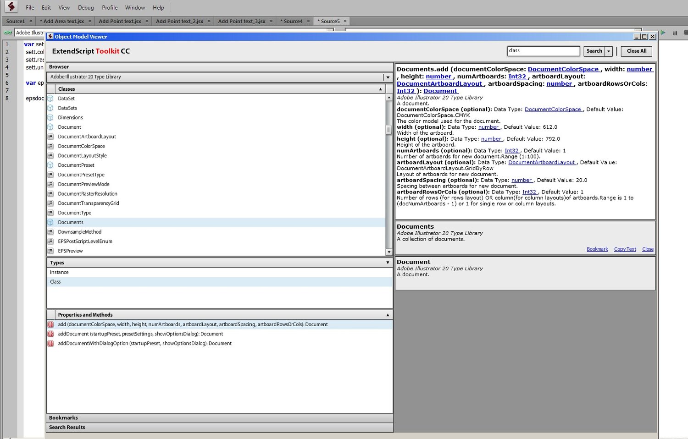Click the DocumentLayoutStyle enum icon
The image size is (688, 439).
pos(50,156)
